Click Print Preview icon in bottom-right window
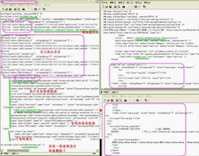Viewport: 199px width, 156px height. [121, 100]
